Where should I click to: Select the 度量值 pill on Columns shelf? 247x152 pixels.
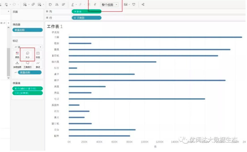click(x=86, y=11)
